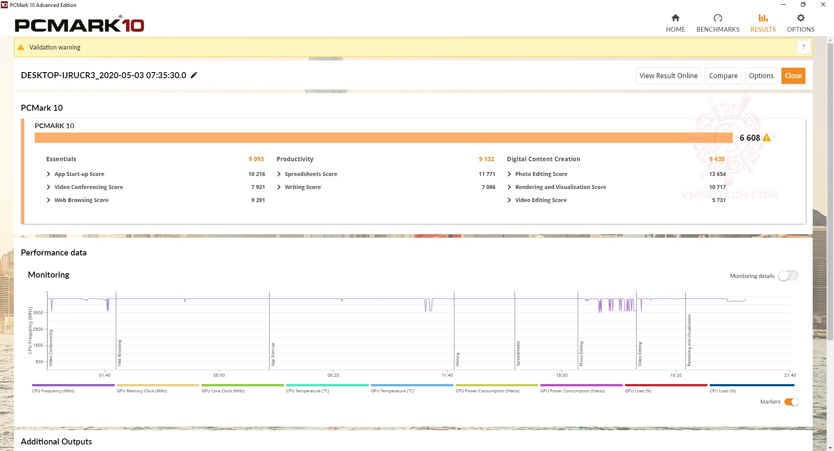This screenshot has height=451, width=834.
Task: Click View Result Online button
Action: [669, 76]
